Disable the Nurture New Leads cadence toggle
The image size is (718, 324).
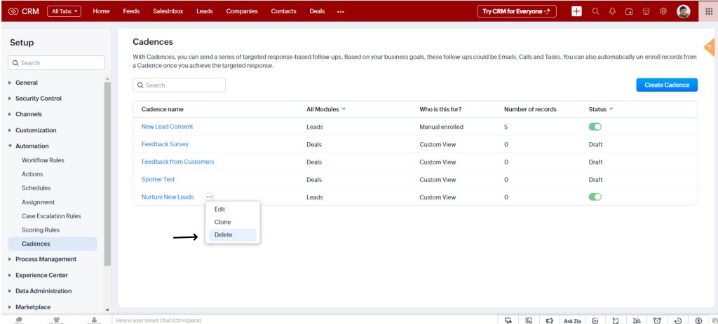595,197
